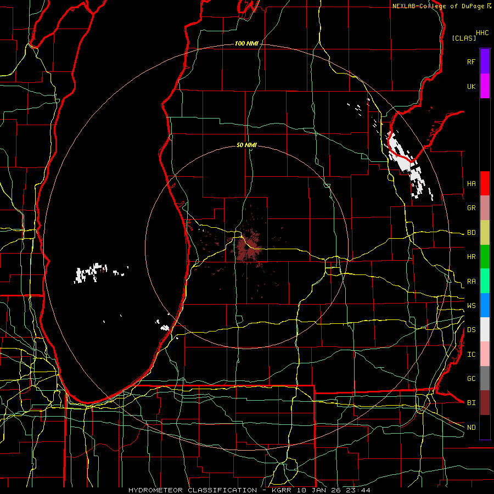
Task: Click the 'IC' legend label
Action: coord(471,354)
